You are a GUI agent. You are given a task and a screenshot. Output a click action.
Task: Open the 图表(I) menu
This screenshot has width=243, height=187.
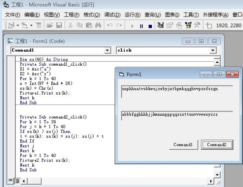click(x=172, y=15)
